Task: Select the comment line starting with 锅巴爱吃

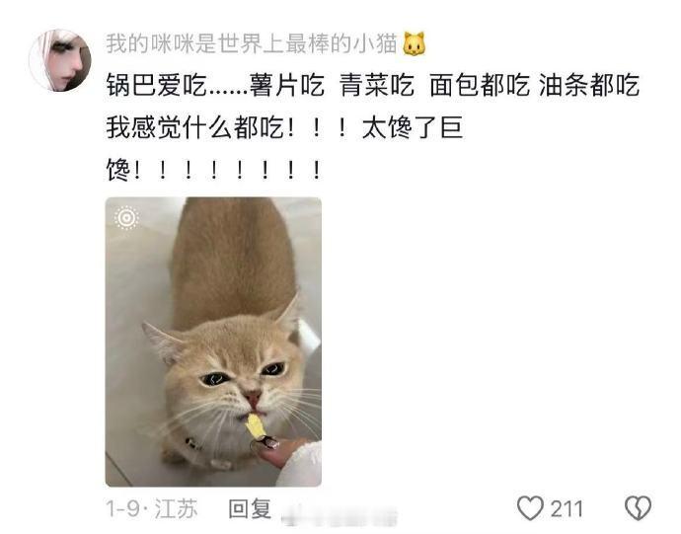Action: coord(373,85)
